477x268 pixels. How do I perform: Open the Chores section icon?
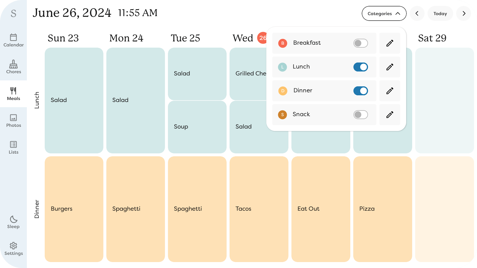point(13,67)
